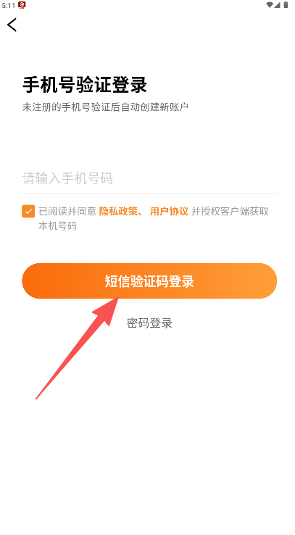Tap the divider line under phone field
295x535 pixels.
point(149,193)
